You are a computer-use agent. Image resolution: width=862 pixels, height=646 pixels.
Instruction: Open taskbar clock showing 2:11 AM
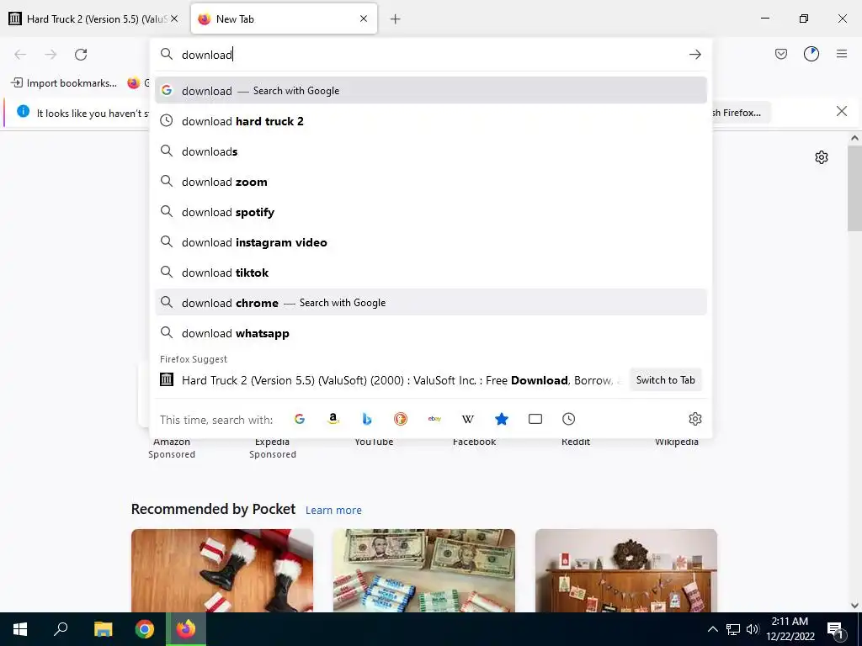(x=790, y=629)
